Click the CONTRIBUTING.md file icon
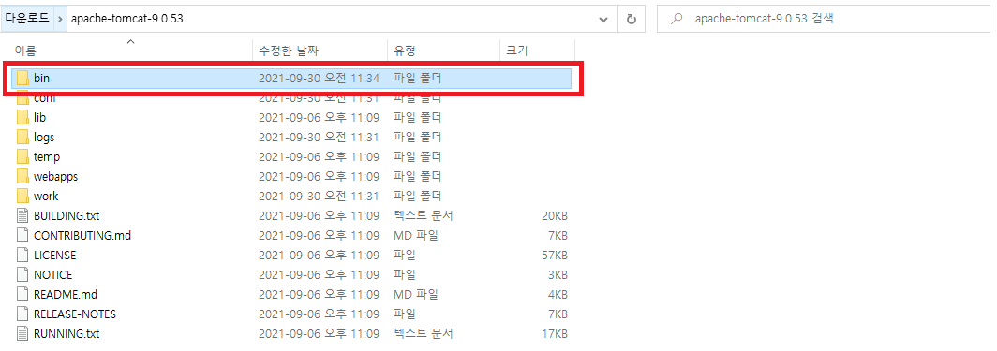Image resolution: width=997 pixels, height=351 pixels. pos(22,236)
